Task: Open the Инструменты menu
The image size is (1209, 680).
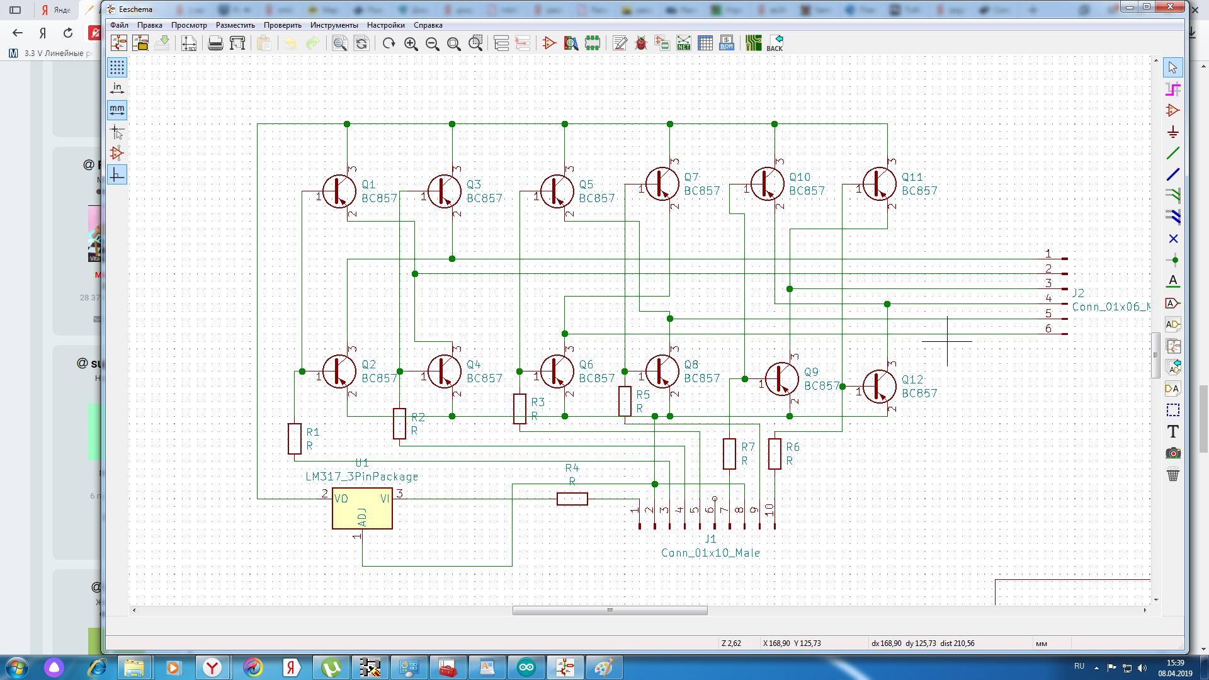Action: [x=334, y=25]
